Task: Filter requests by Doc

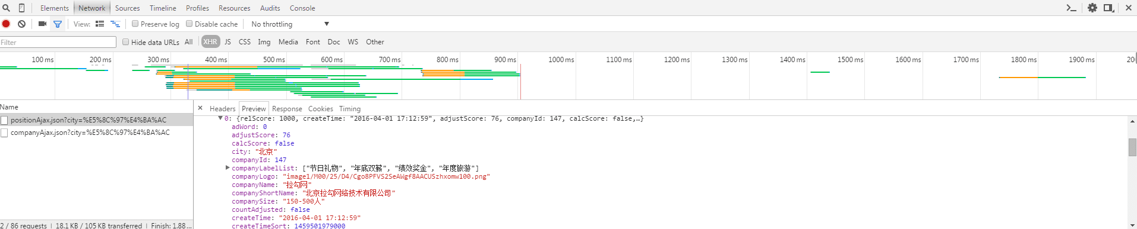Action: click(x=334, y=42)
